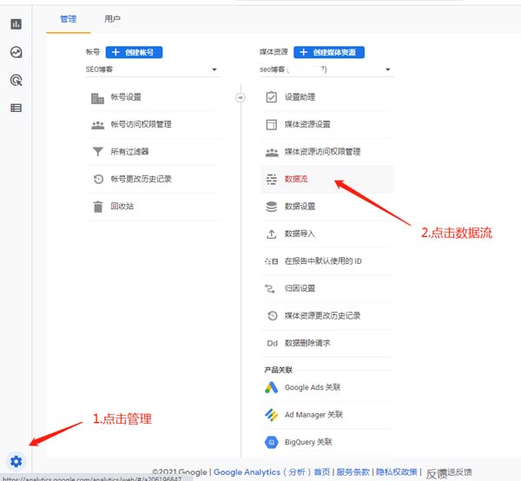Click the 设置助理 checklist icon
The height and width of the screenshot is (481, 521).
272,97
